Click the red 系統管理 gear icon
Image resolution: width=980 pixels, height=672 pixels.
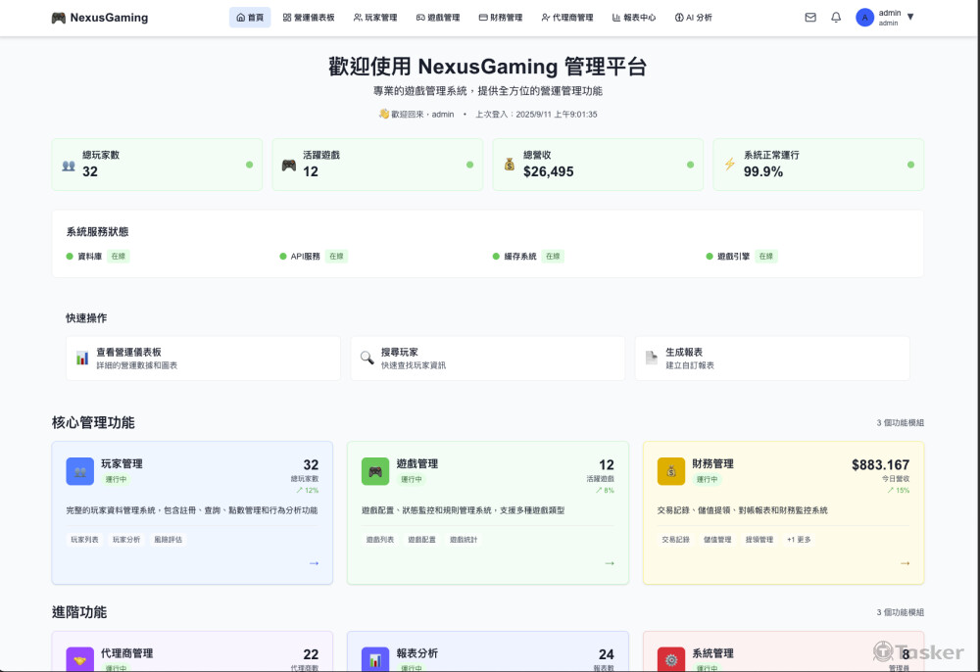[671, 659]
